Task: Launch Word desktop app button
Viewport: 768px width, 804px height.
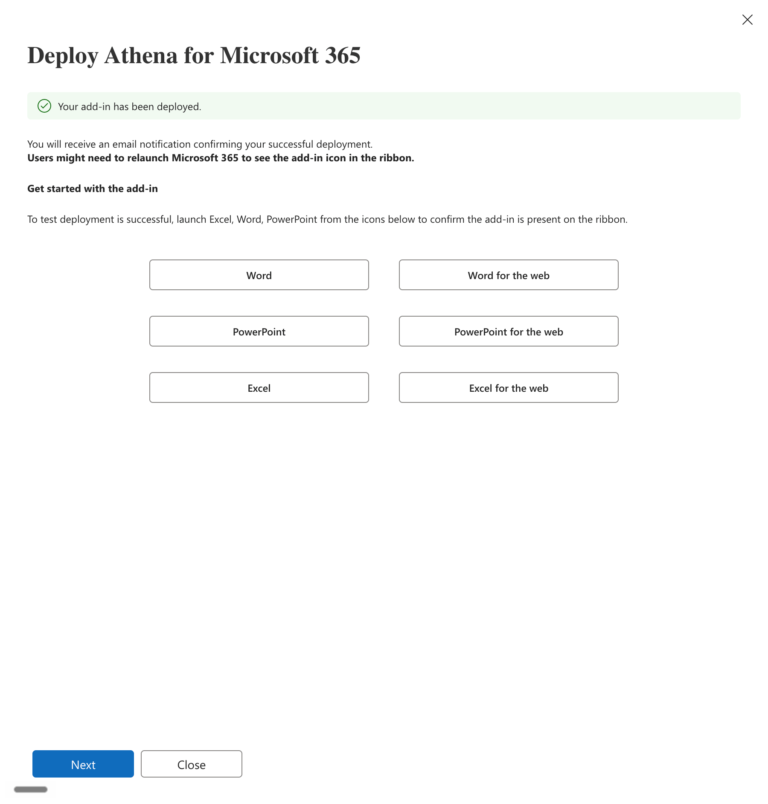Action: [259, 275]
